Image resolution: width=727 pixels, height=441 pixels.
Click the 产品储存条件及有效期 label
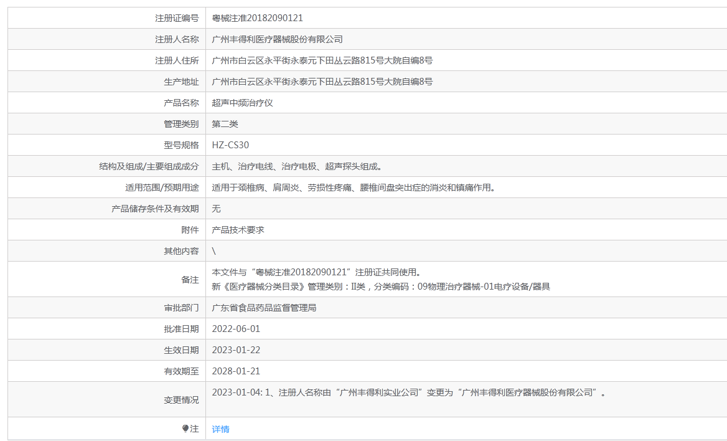(x=155, y=209)
